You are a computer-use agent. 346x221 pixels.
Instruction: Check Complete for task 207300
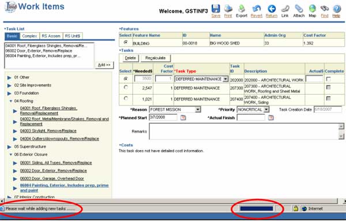[x=328, y=88]
